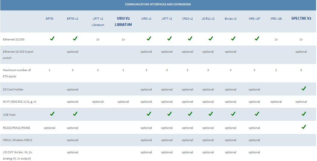Click the Ethernet 10/100 checkmark under plain LR77 v2

pos(170,38)
